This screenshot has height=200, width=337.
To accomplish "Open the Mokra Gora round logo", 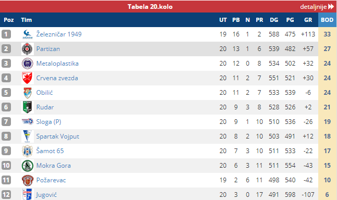I will (28, 166).
